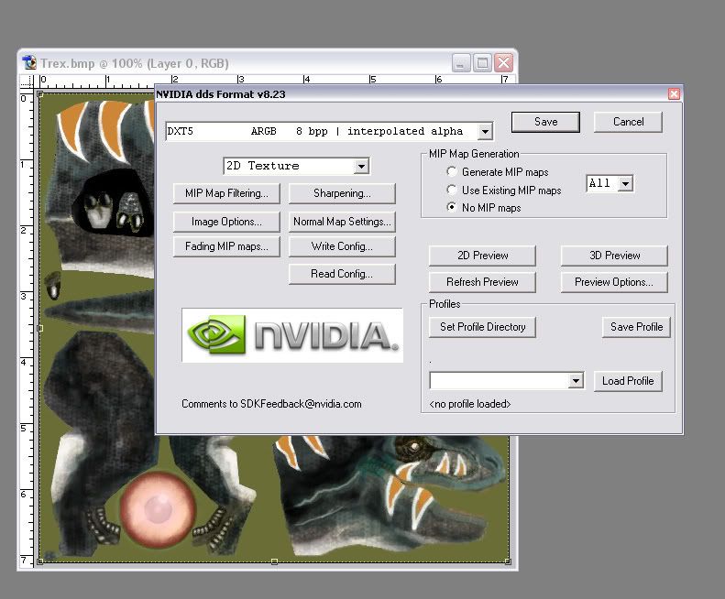Open the All MIP levels dropdown
Image resolution: width=725 pixels, height=599 pixels.
625,183
